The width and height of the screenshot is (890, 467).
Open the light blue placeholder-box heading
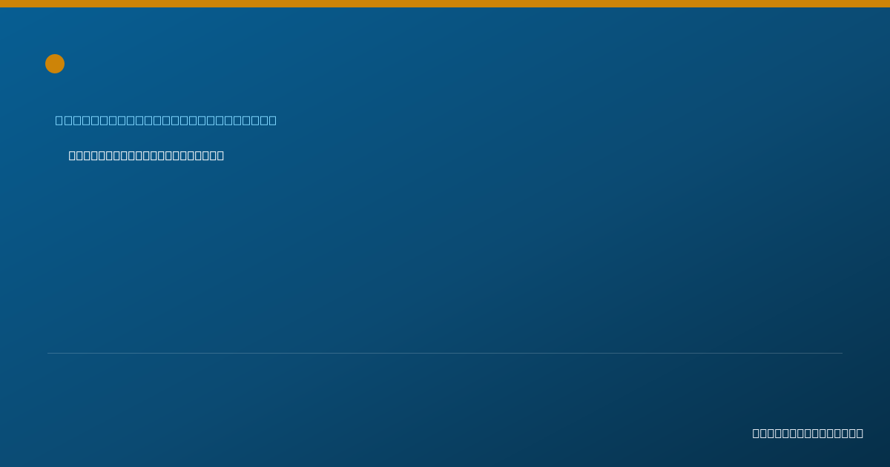[166, 120]
